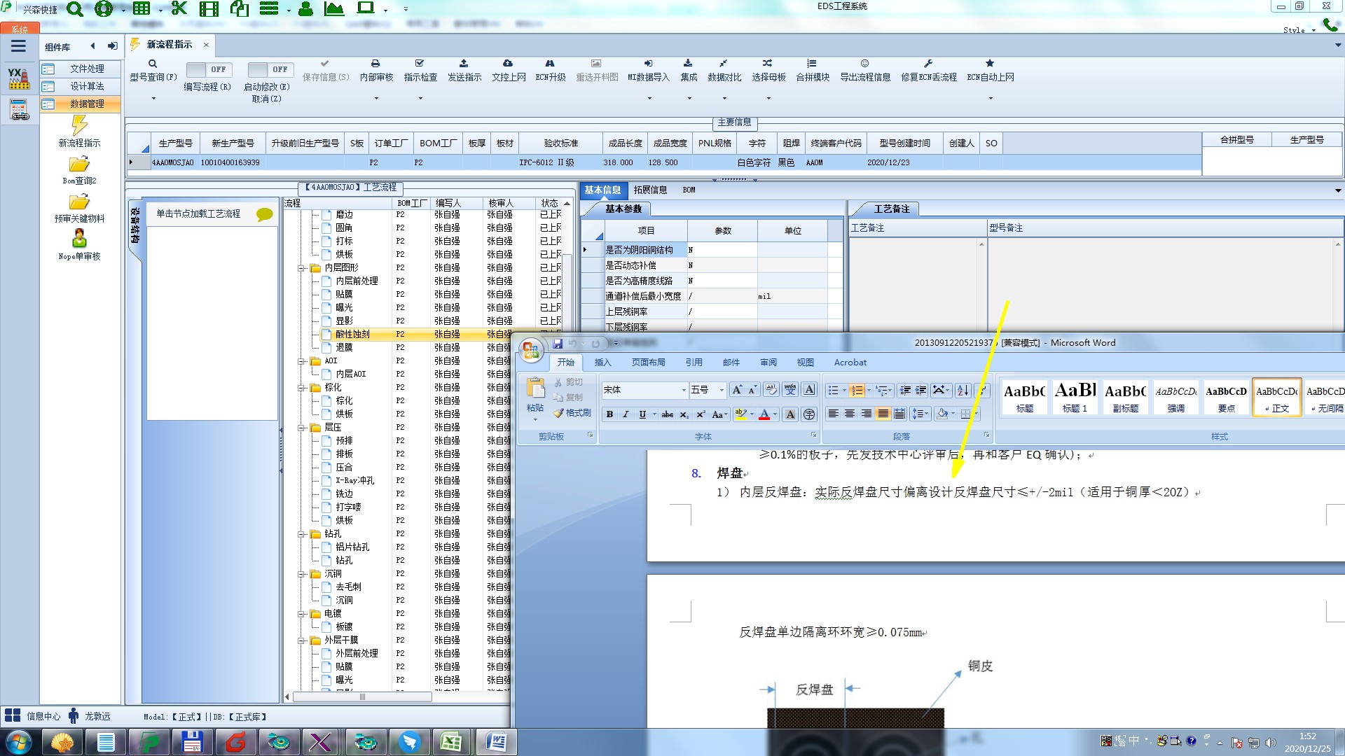The height and width of the screenshot is (756, 1345).
Task: Toggle Word underline formatting
Action: [x=642, y=414]
